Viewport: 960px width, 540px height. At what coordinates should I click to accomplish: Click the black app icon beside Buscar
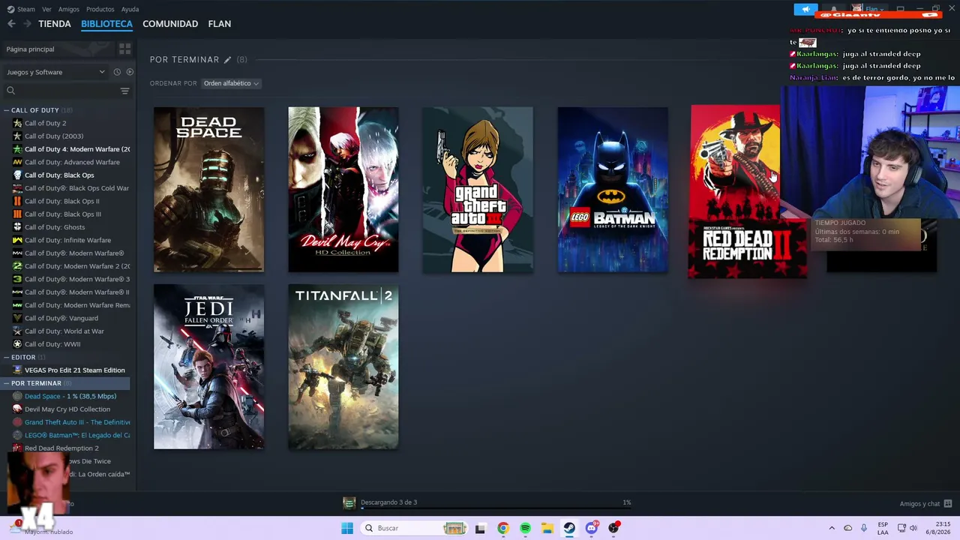481,528
